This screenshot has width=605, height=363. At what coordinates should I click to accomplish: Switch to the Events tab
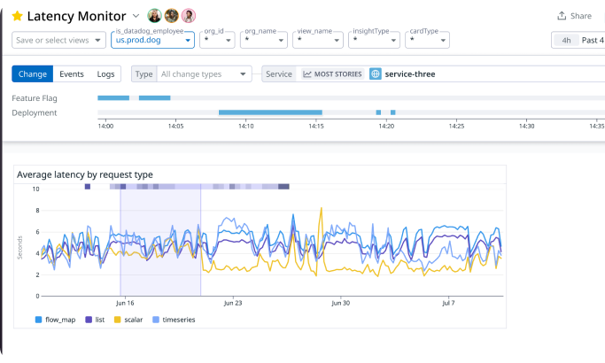[x=72, y=74]
